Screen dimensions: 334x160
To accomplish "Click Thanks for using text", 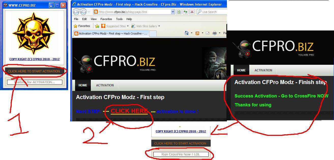I will point(253,105).
